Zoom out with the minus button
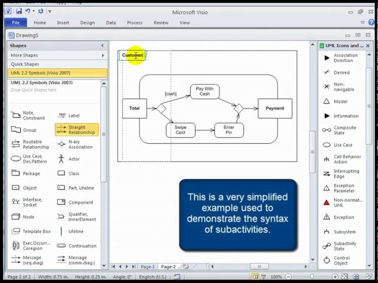The image size is (378, 283). (288, 277)
